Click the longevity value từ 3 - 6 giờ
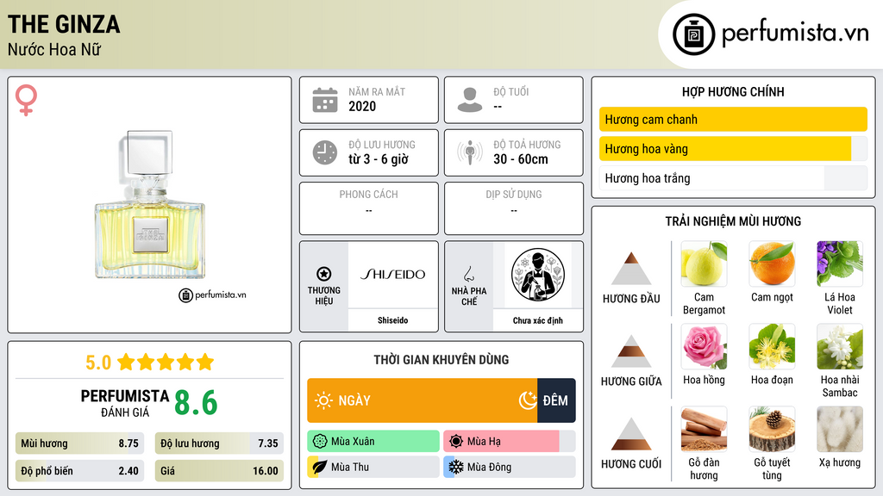Viewport: 883px width, 496px height. (x=378, y=159)
